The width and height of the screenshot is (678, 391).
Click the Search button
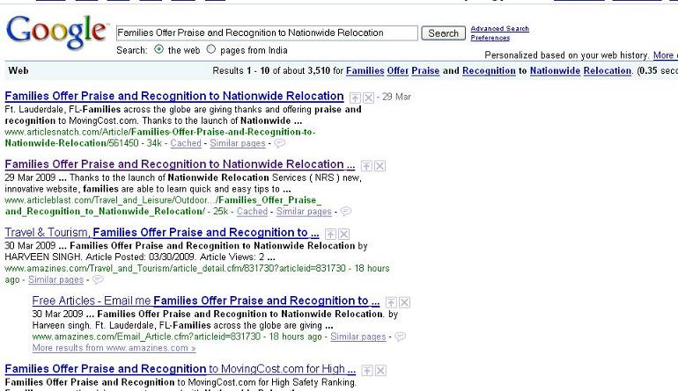[x=443, y=33]
